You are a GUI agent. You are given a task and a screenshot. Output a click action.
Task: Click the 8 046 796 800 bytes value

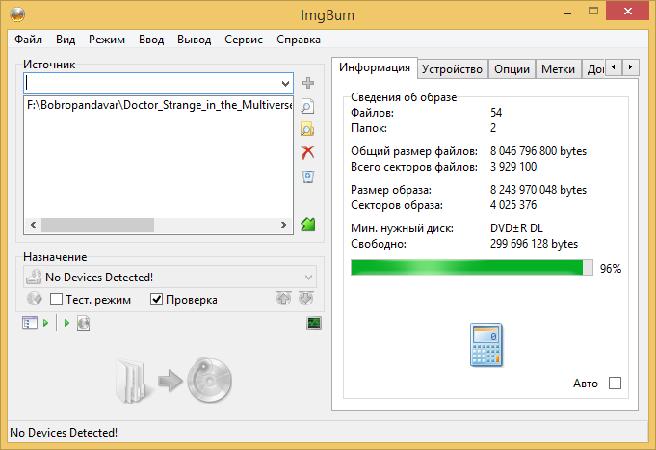coord(538,151)
